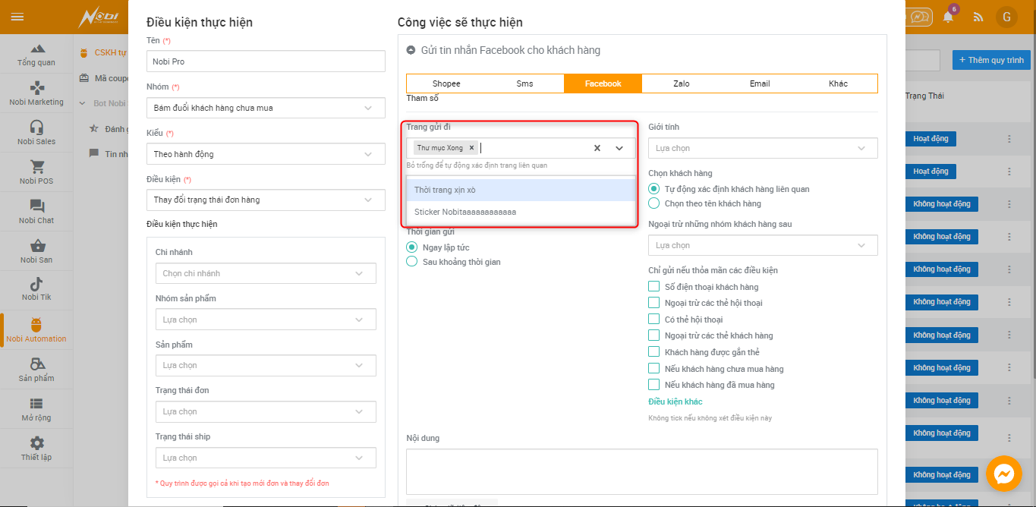Choose Chọn theo tên khách hàng
This screenshot has width=1036, height=507.
653,203
